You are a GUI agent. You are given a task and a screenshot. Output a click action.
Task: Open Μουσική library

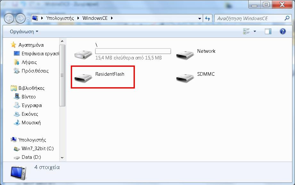[x=31, y=123]
